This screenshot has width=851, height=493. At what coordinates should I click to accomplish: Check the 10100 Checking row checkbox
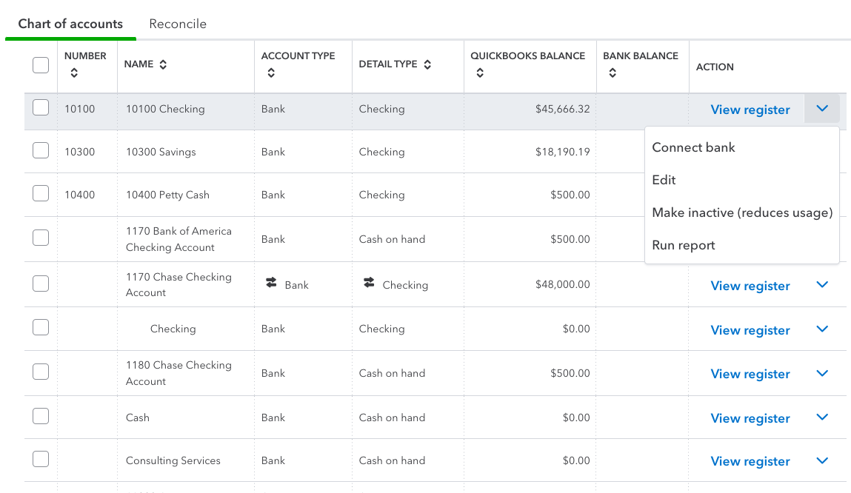click(41, 108)
